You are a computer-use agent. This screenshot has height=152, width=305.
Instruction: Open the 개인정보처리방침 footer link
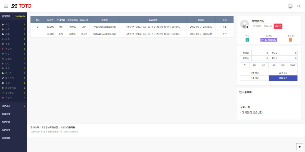tap(49, 127)
